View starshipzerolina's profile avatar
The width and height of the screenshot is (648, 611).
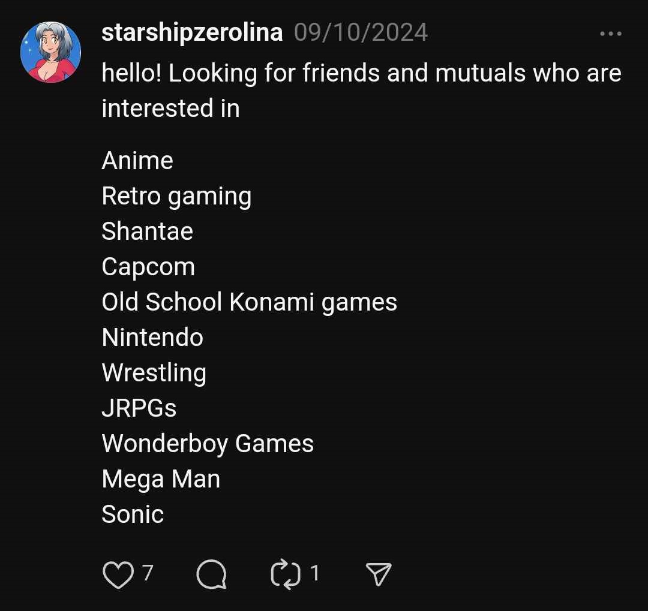click(x=50, y=52)
